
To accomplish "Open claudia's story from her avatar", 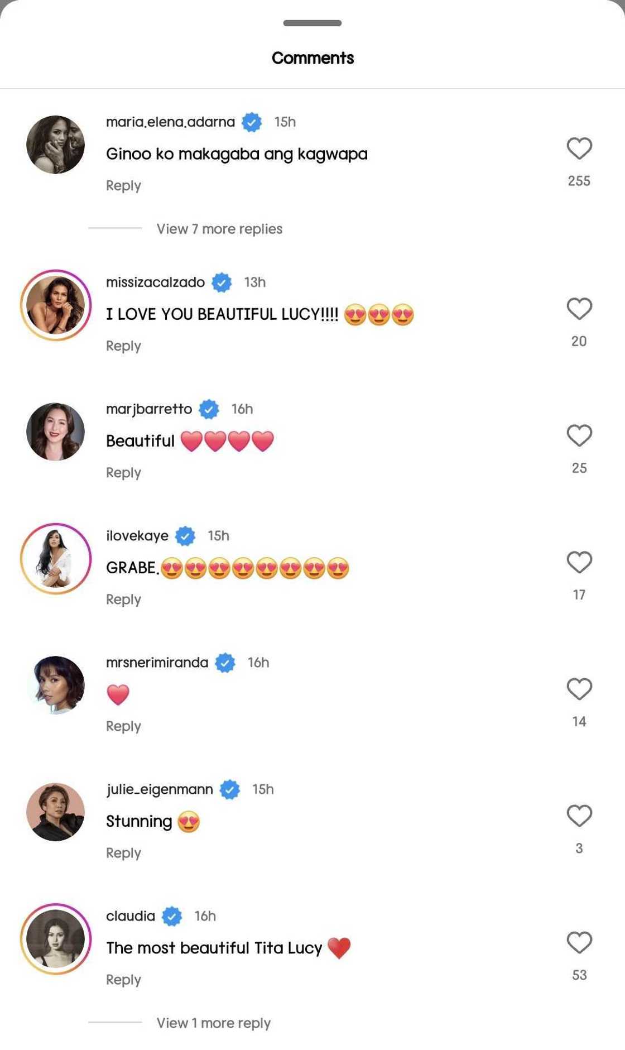I will click(x=55, y=938).
